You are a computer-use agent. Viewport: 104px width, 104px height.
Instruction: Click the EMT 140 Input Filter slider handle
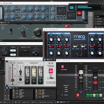13,80
